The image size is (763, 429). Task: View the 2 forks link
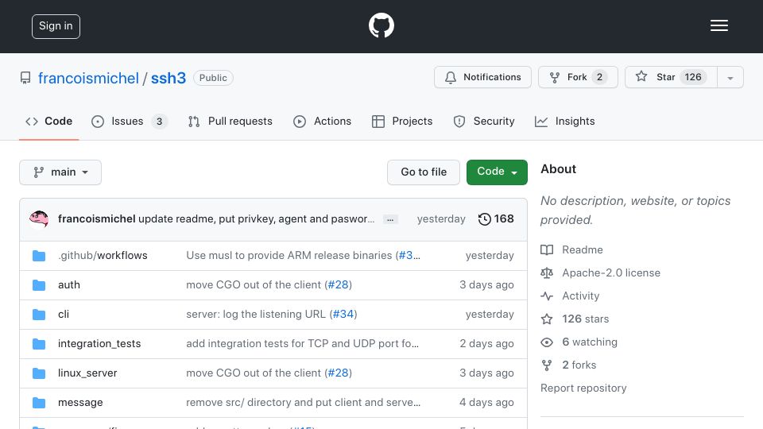click(568, 365)
